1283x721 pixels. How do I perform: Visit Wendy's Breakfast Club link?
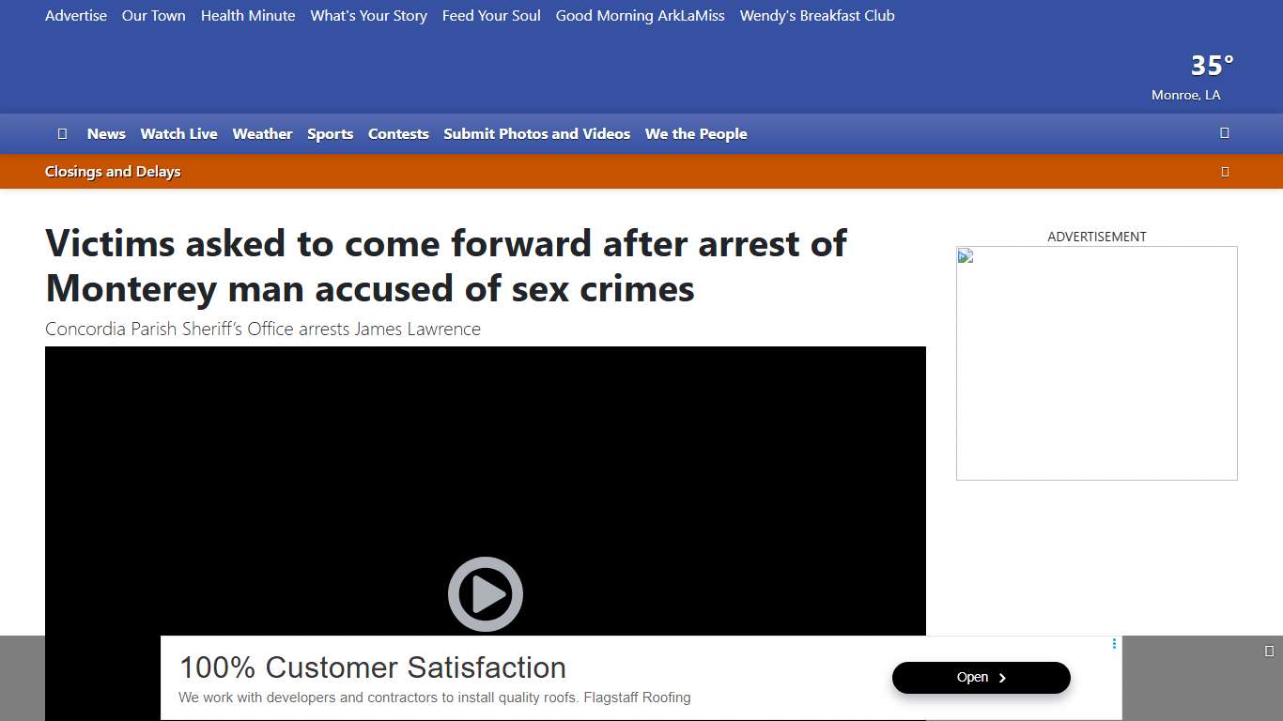817,16
